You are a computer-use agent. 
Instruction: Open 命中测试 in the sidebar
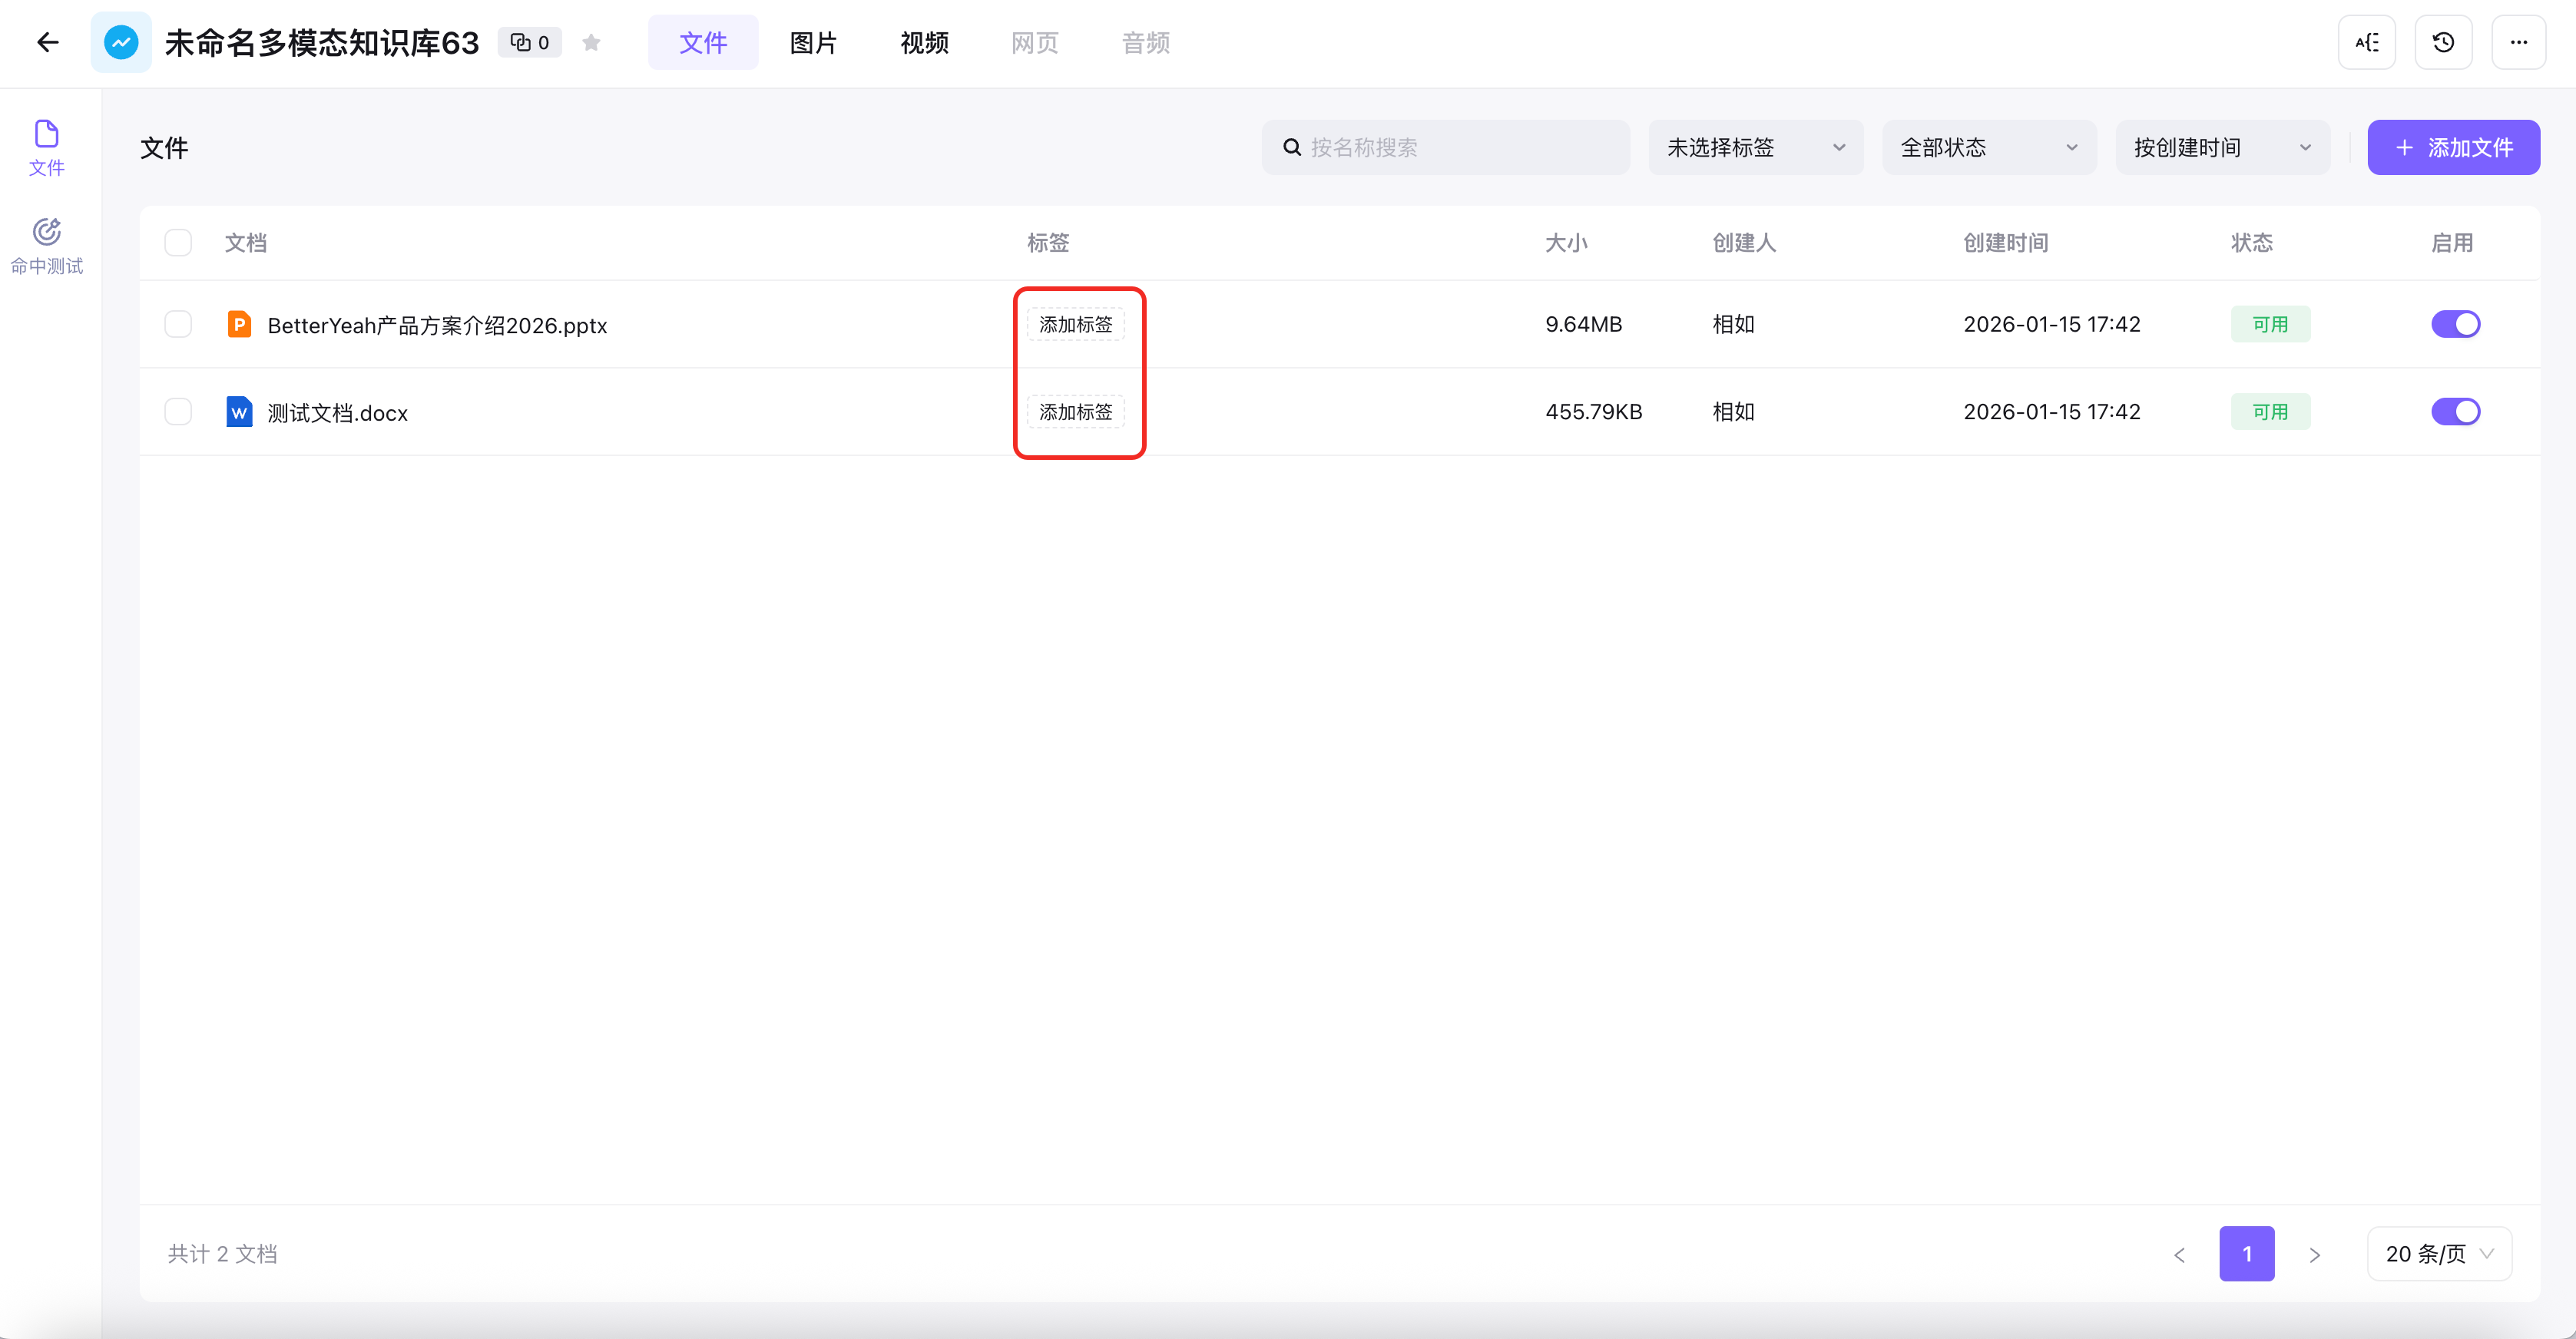(47, 246)
